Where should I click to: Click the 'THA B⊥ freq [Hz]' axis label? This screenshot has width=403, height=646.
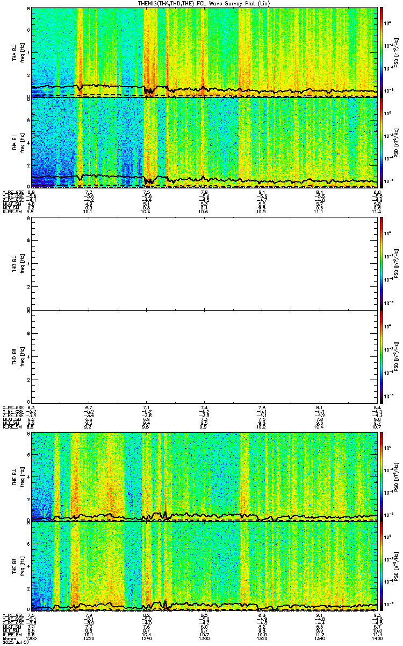tap(18, 53)
